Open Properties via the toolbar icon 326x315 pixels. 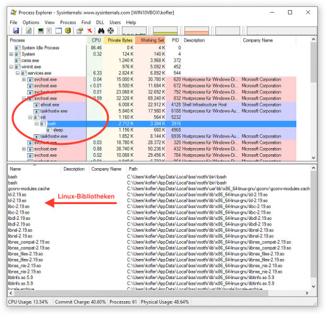pos(80,31)
